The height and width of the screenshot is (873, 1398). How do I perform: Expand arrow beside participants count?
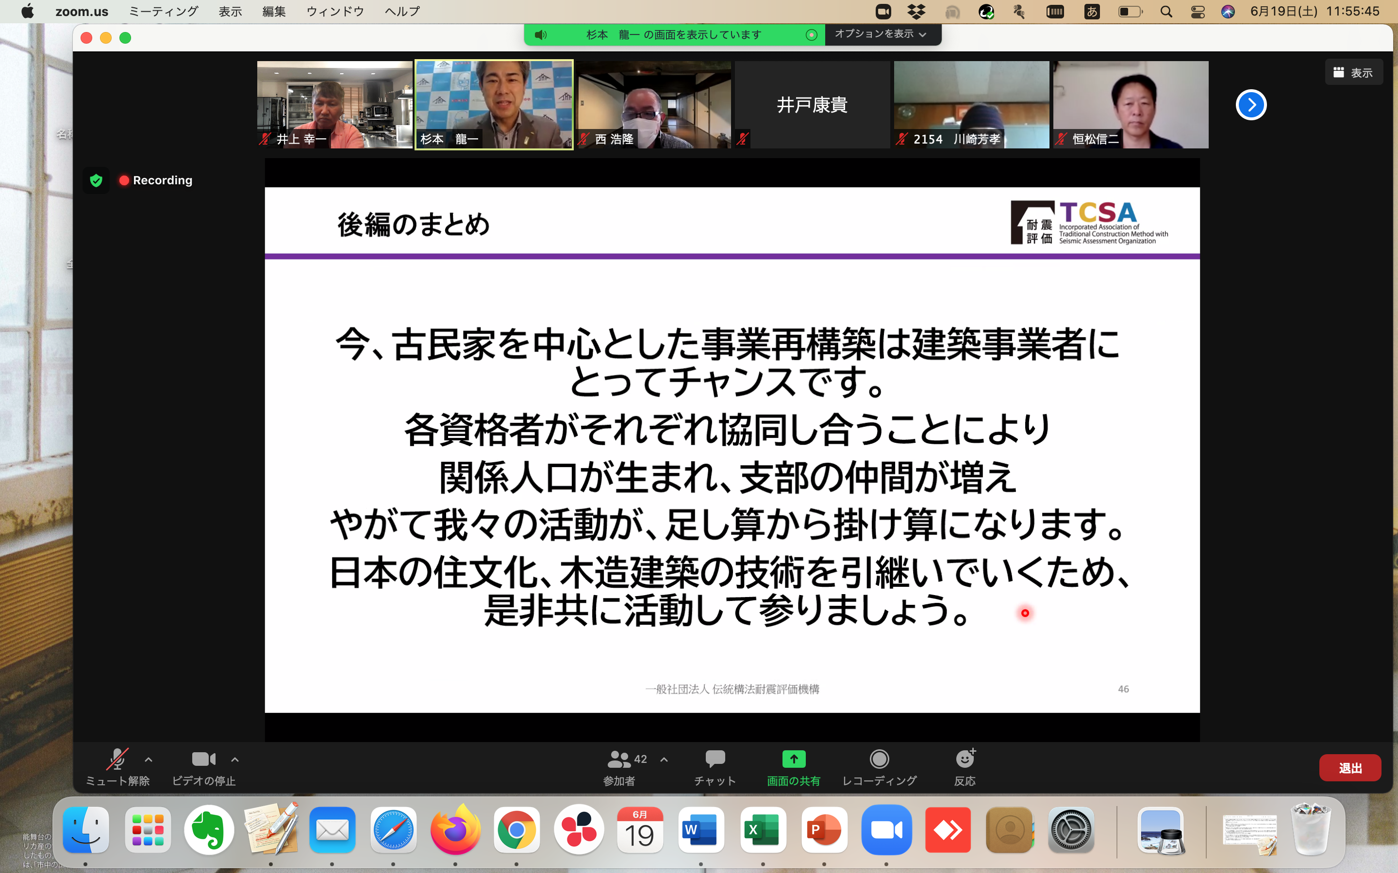coord(665,760)
